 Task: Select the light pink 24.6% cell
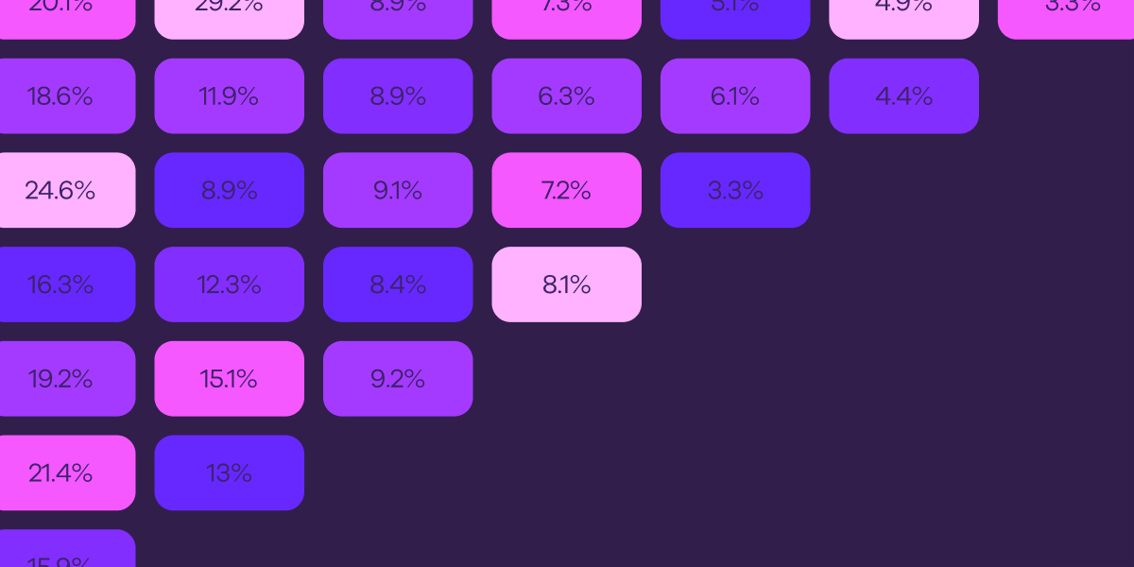click(x=60, y=190)
